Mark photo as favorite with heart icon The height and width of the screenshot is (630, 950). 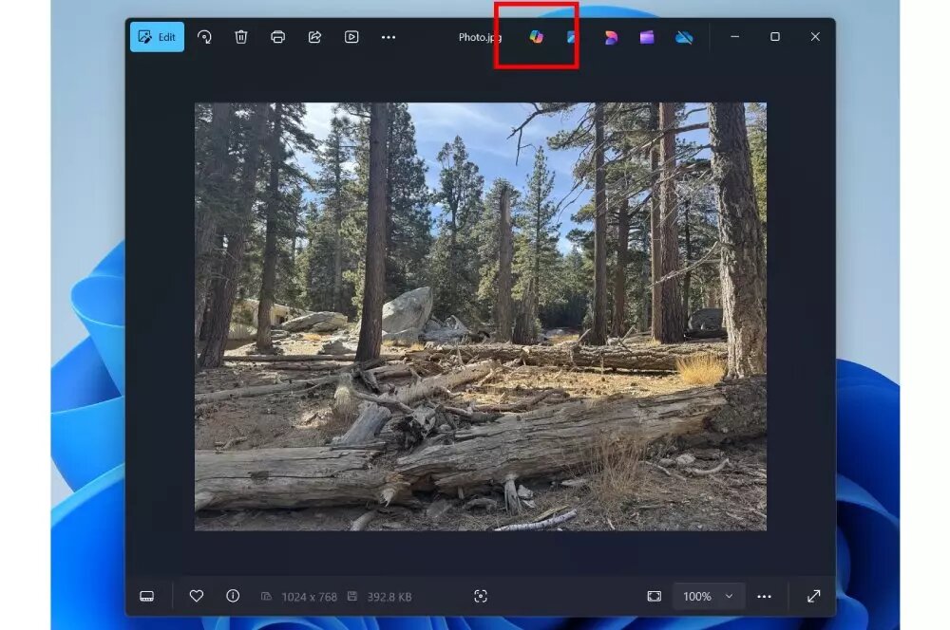pyautogui.click(x=197, y=596)
